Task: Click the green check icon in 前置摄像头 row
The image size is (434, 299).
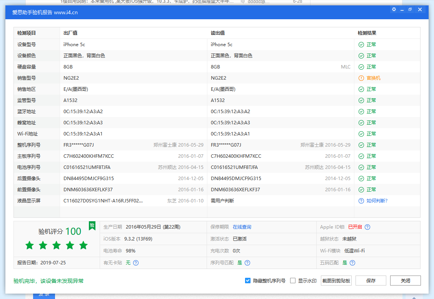Action: pos(361,190)
